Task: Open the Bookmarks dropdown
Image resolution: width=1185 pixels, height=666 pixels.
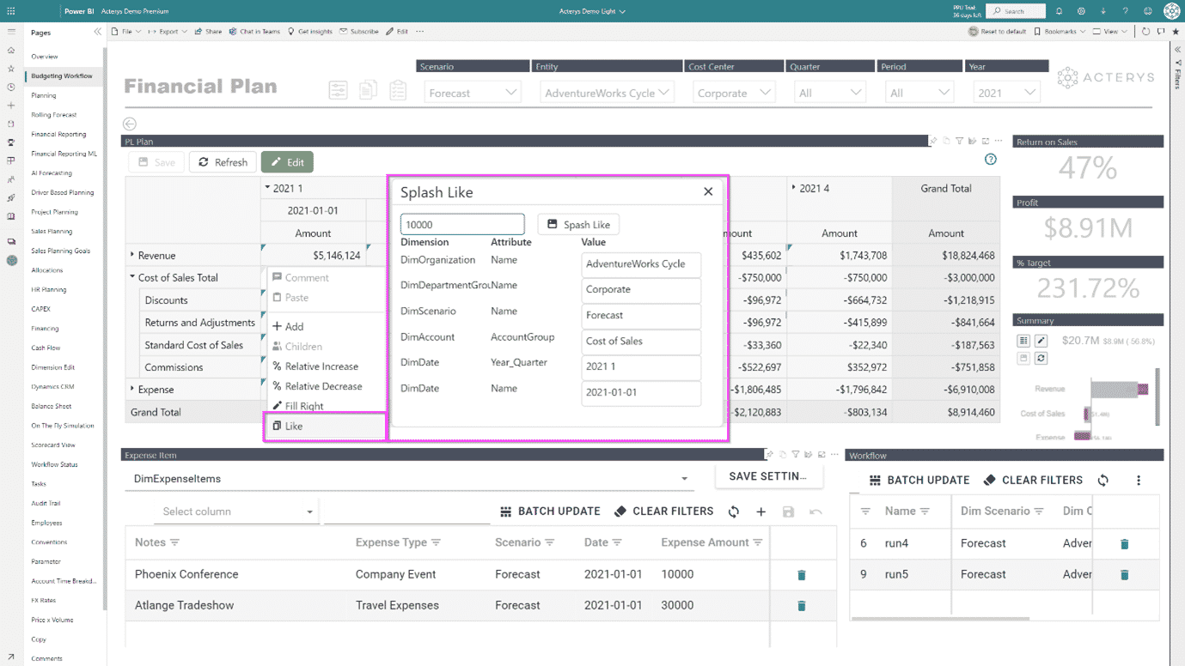Action: click(1060, 32)
